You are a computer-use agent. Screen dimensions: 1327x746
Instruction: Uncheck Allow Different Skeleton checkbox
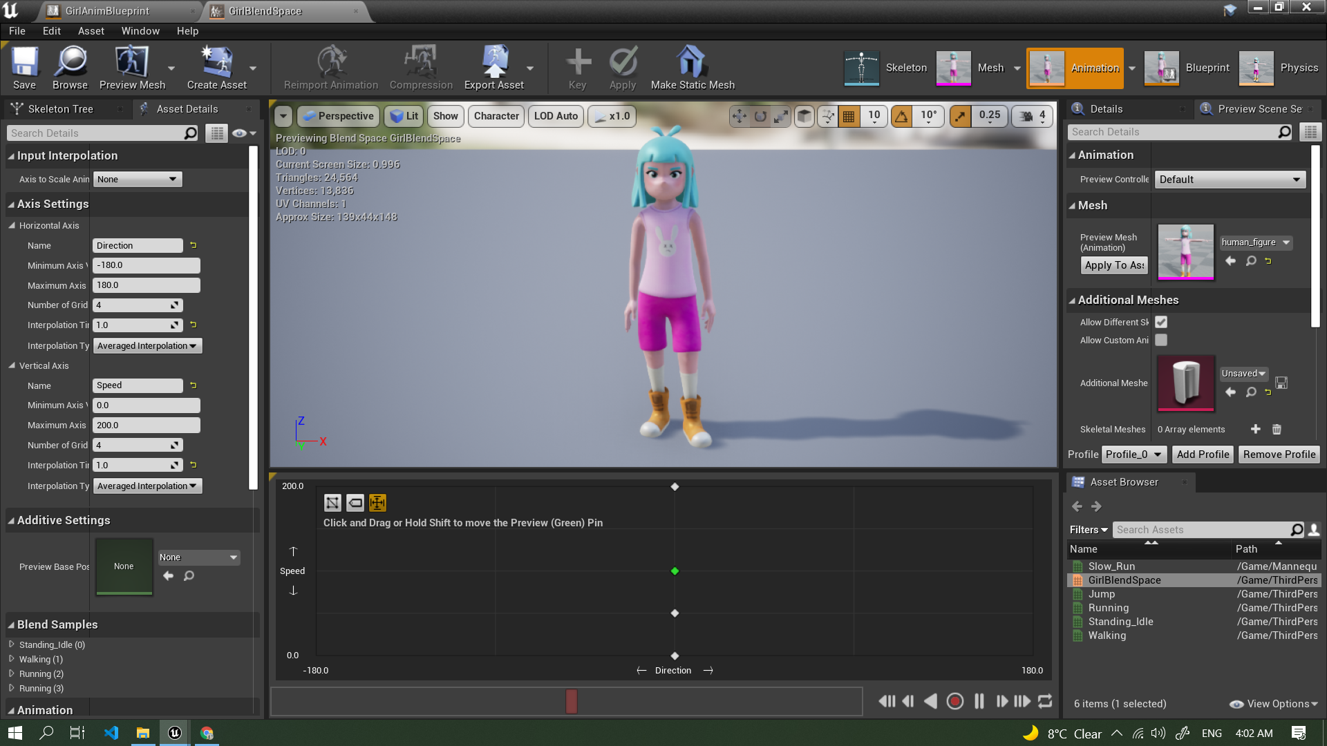1161,322
